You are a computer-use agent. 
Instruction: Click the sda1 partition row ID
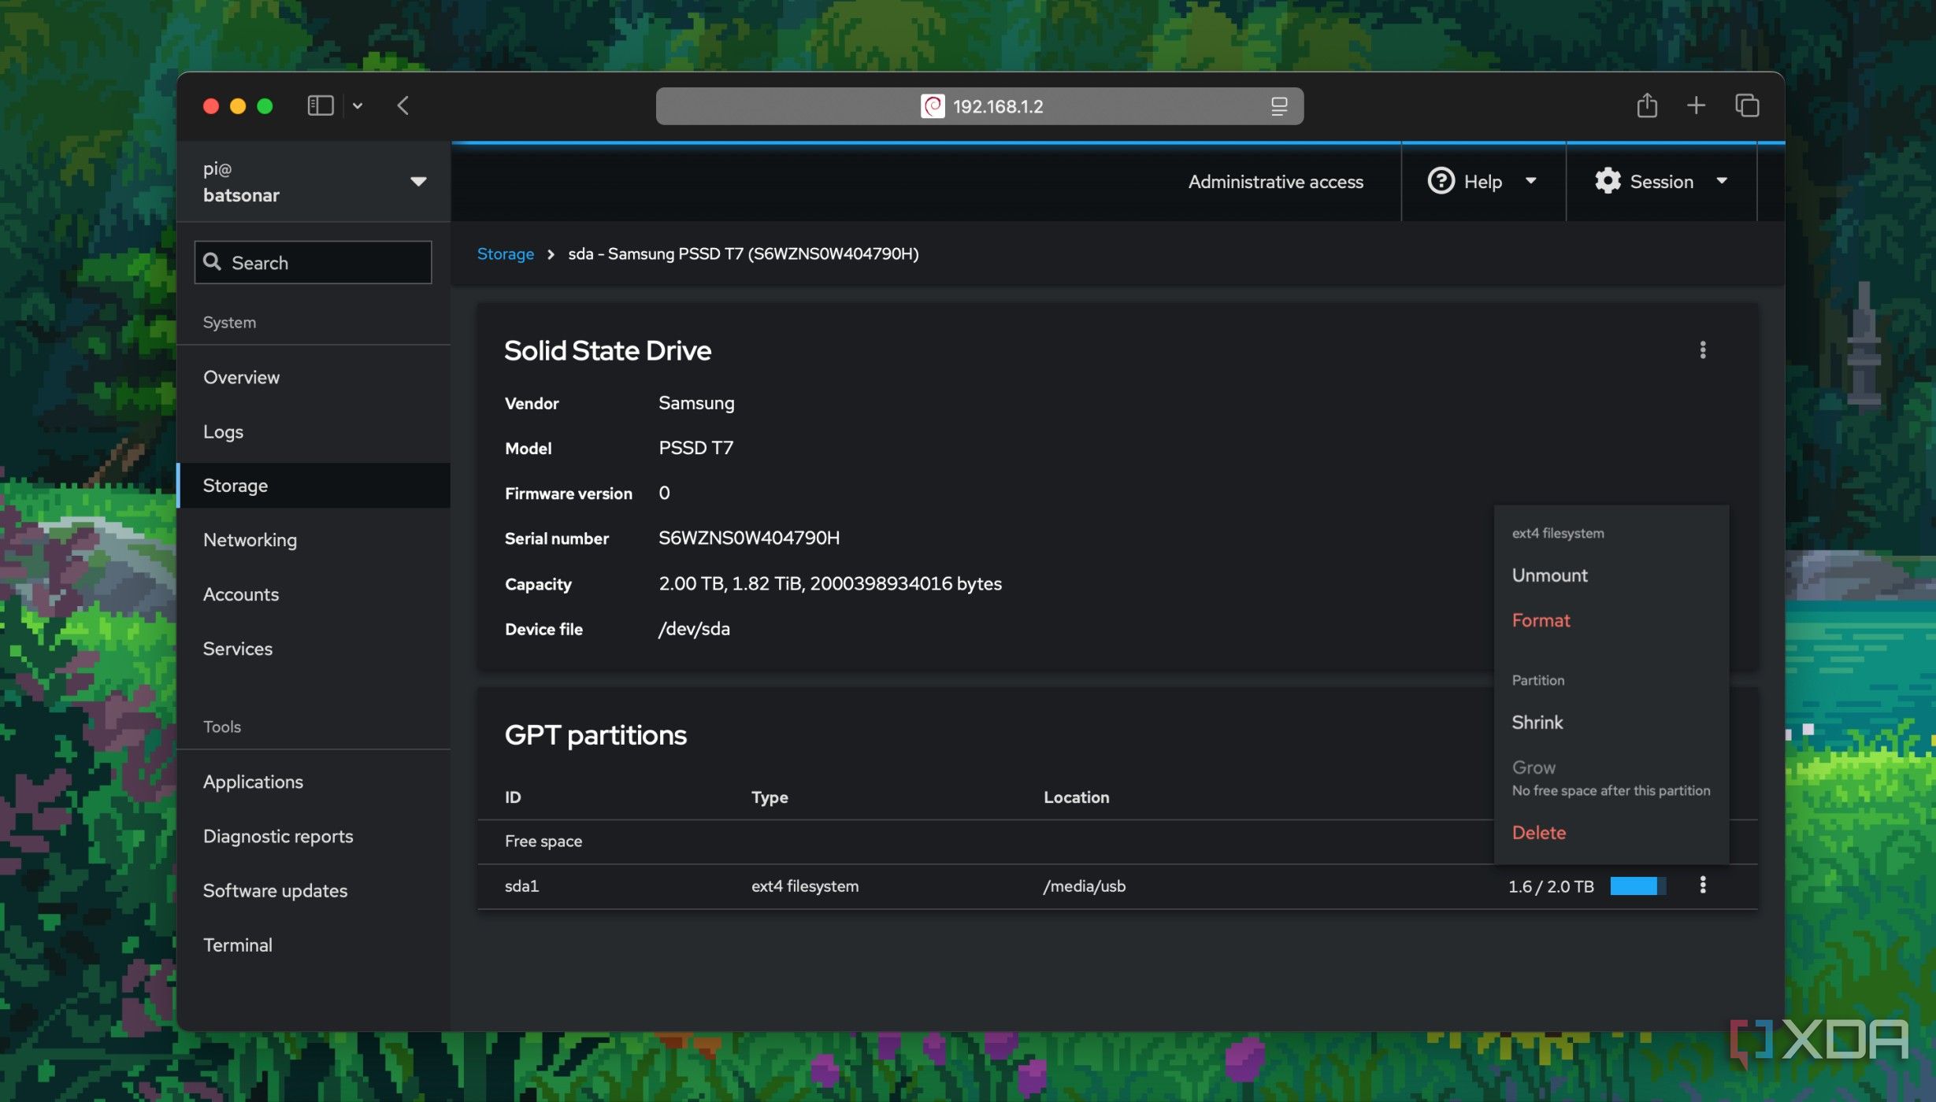pos(521,886)
